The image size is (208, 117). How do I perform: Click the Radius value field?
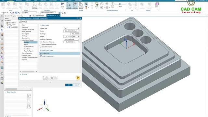point(68,31)
